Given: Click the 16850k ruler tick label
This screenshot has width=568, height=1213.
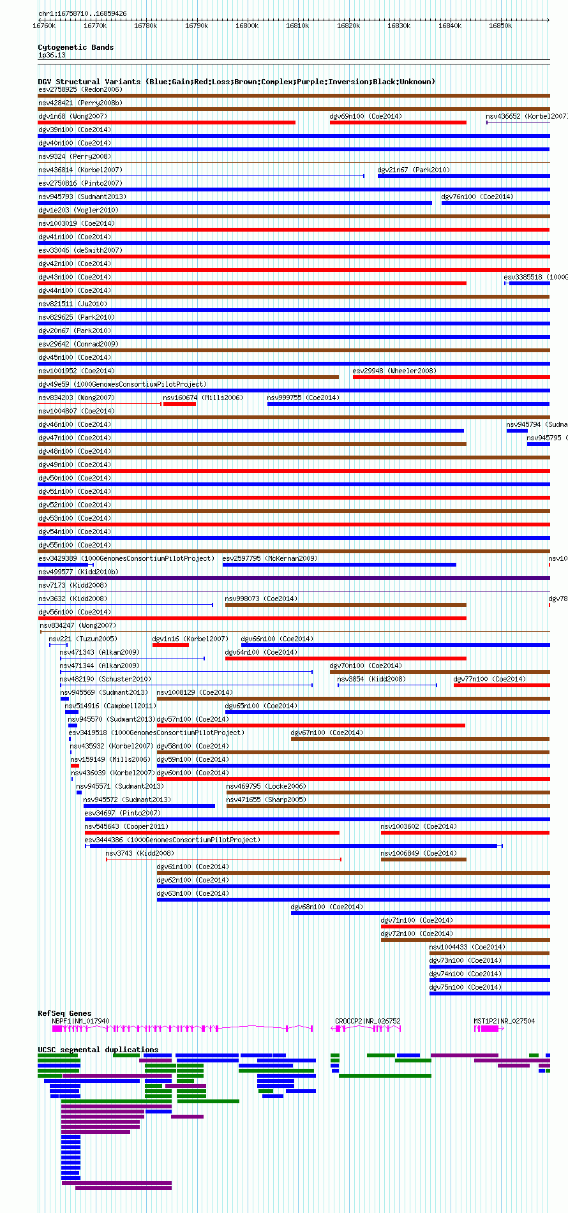Looking at the screenshot, I should [x=500, y=26].
